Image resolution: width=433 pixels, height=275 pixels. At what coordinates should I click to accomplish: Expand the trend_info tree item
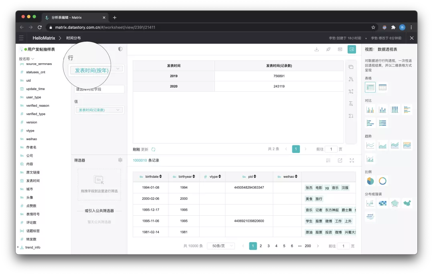point(18,247)
